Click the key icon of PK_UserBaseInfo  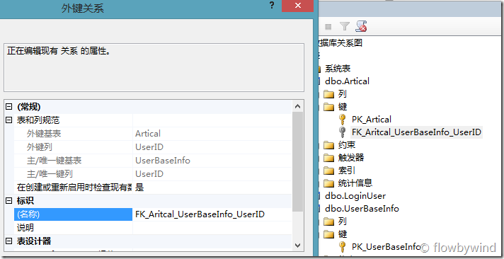(x=343, y=247)
